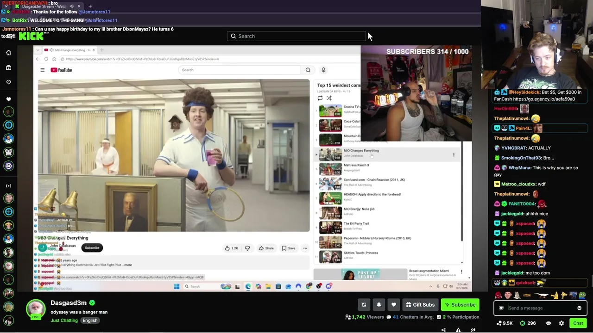The width and height of the screenshot is (593, 333).
Task: Click the YouTube search magnifier button
Action: (x=308, y=70)
